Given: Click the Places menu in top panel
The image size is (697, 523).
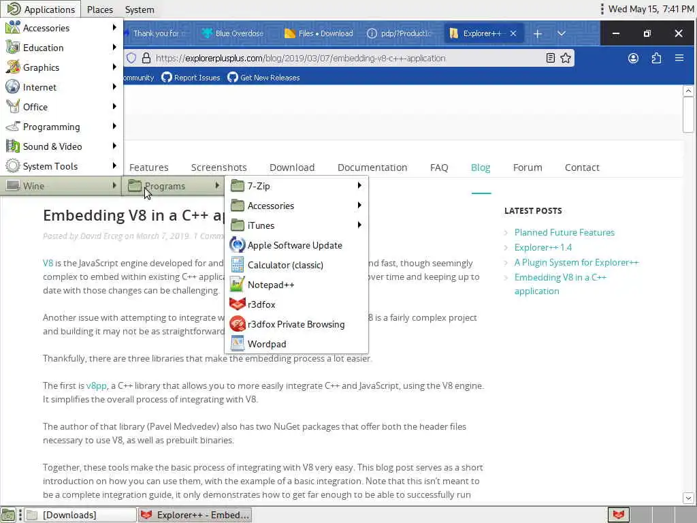Looking at the screenshot, I should click(x=99, y=10).
